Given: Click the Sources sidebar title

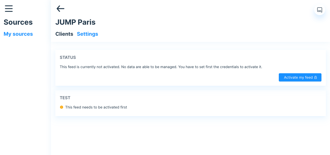Looking at the screenshot, I should click(x=18, y=22).
